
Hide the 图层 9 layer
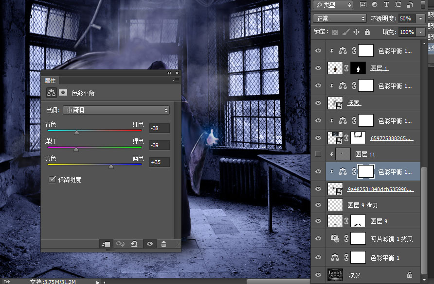(x=318, y=221)
